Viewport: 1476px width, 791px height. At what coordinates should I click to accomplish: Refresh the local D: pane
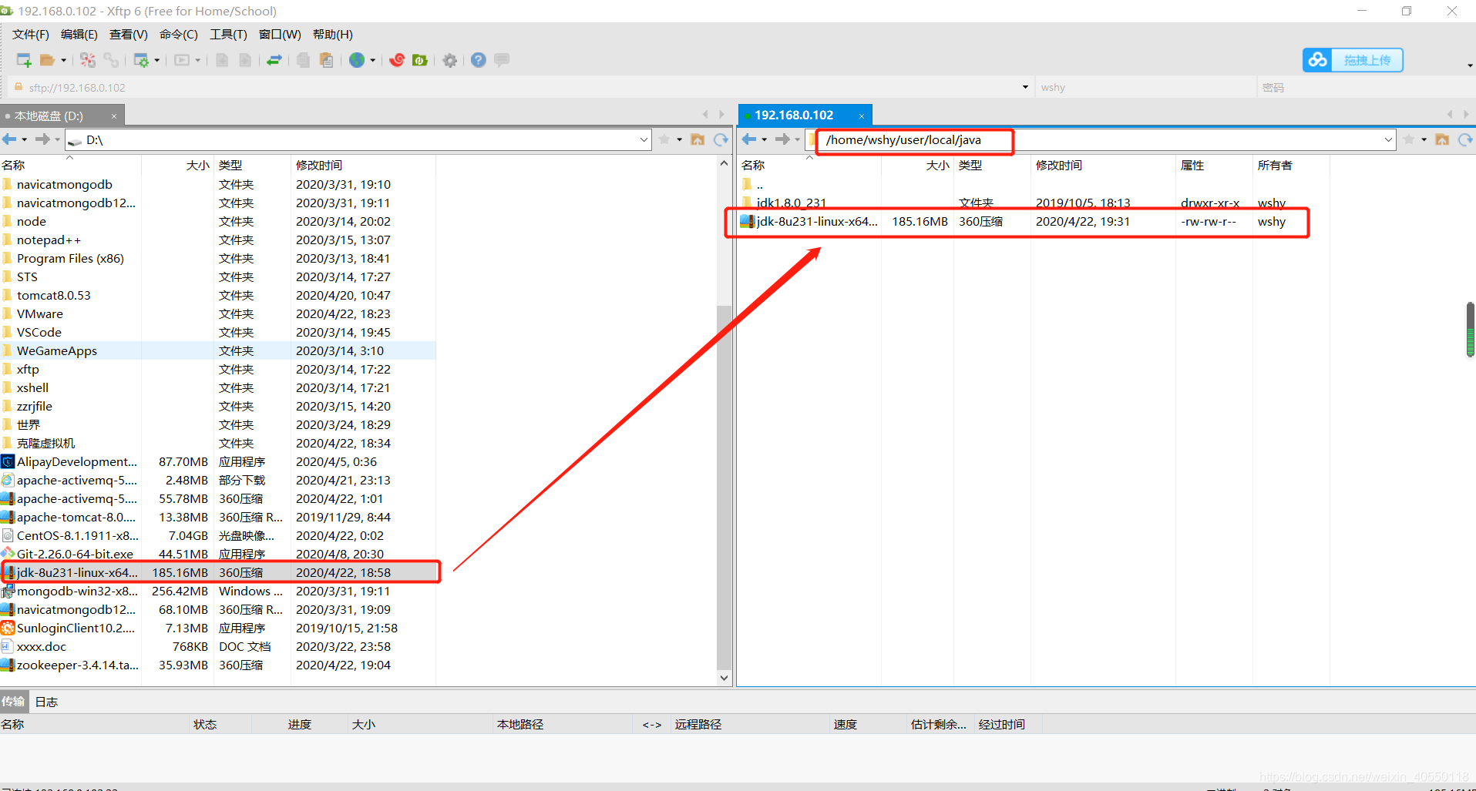pyautogui.click(x=721, y=139)
